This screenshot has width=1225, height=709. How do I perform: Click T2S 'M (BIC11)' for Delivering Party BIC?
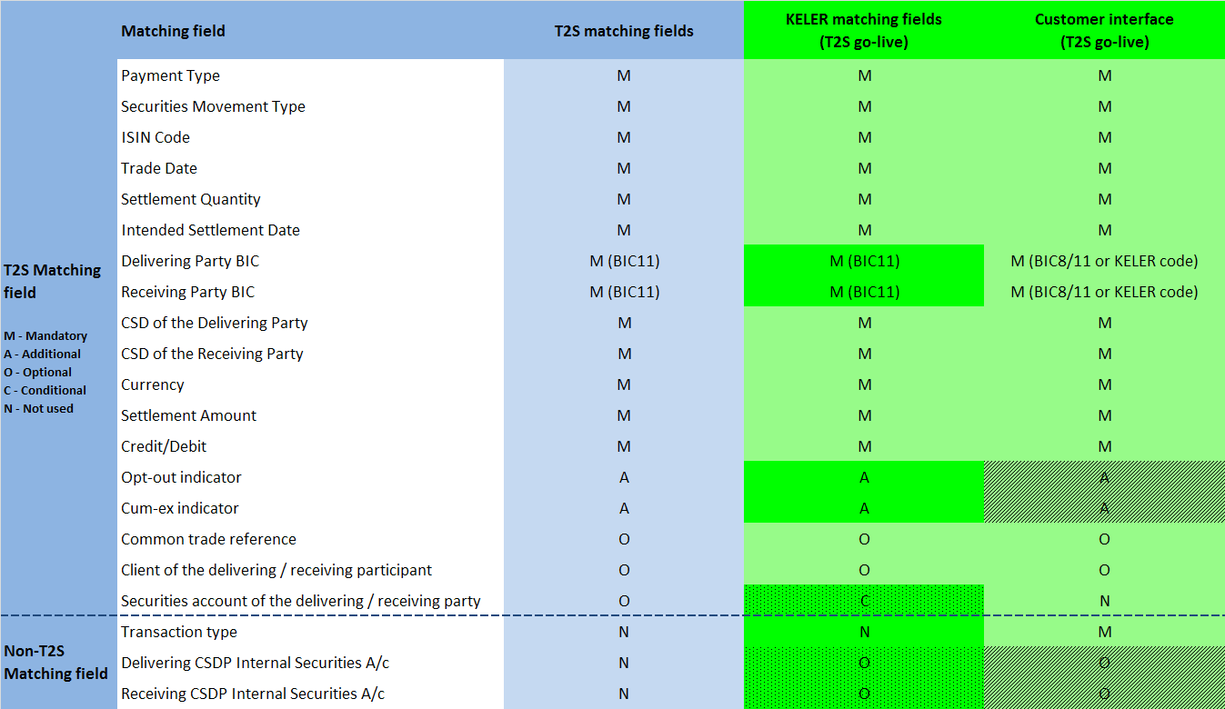click(x=624, y=261)
